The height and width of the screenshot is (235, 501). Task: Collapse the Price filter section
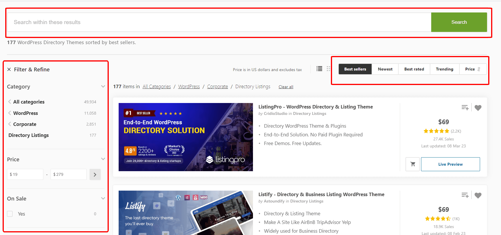[x=103, y=159]
